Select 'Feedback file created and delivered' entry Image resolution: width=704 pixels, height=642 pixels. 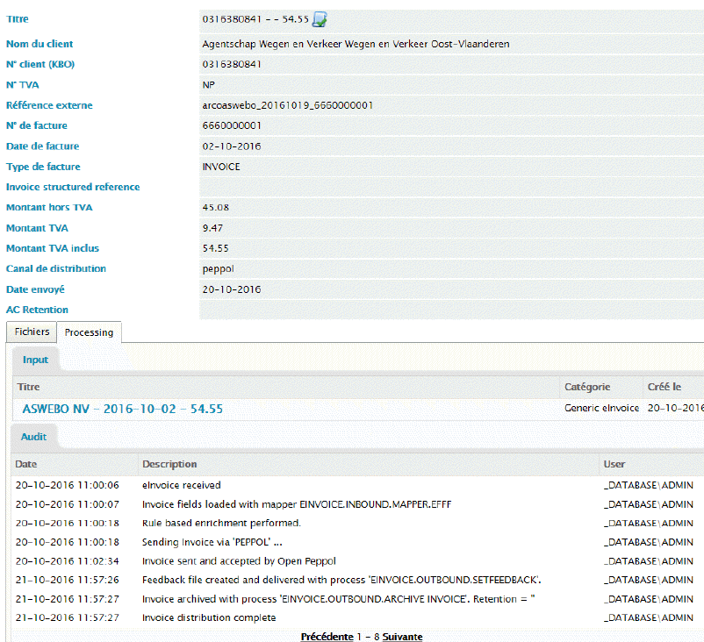coord(341,580)
